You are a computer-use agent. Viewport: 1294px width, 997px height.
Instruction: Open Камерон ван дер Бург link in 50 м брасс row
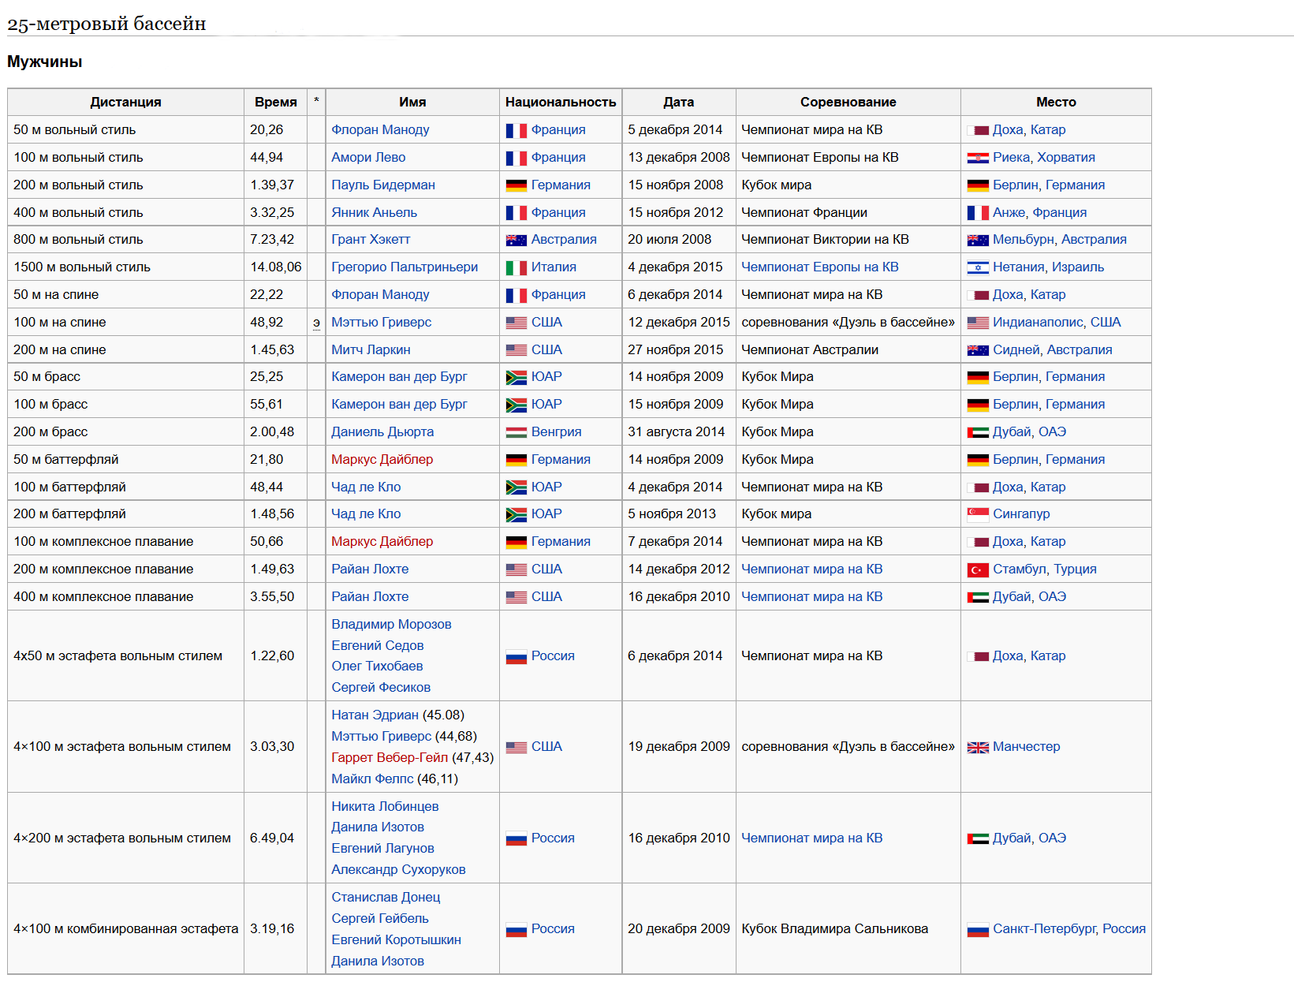pyautogui.click(x=399, y=377)
